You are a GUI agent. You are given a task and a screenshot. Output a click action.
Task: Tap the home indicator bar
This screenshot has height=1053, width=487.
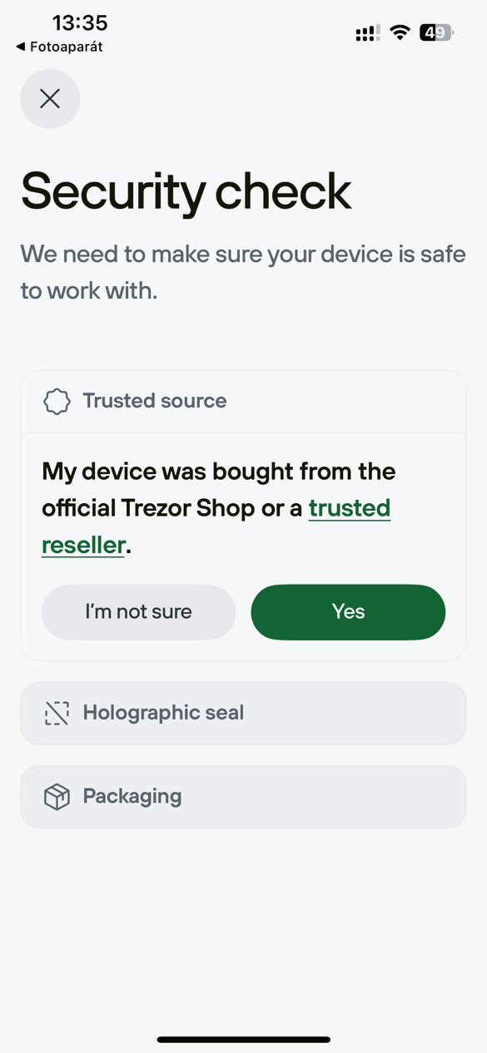point(243,1039)
